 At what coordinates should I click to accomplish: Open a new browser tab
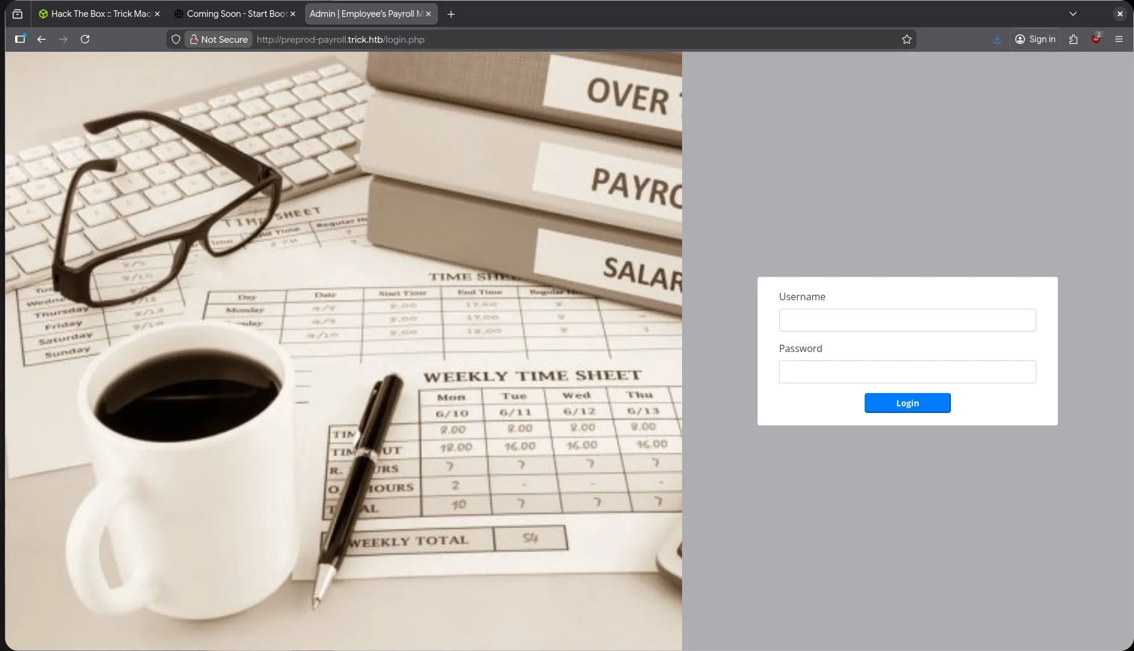(451, 13)
